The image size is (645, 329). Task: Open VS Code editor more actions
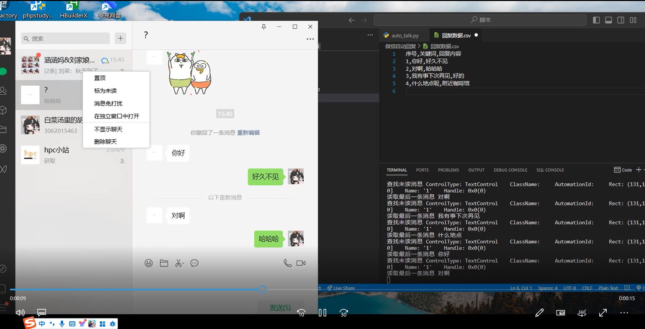(x=370, y=35)
